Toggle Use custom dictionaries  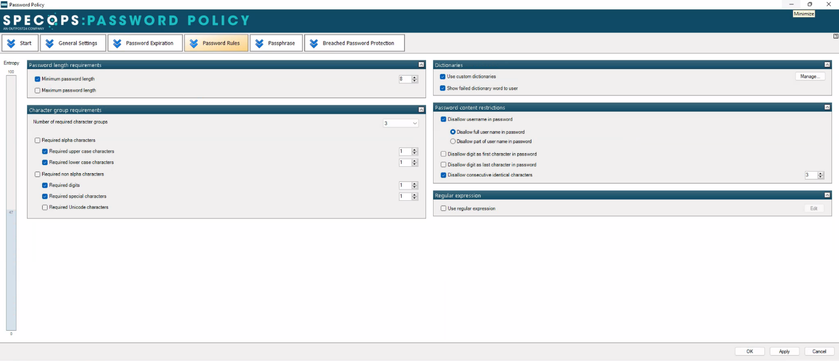pyautogui.click(x=443, y=77)
